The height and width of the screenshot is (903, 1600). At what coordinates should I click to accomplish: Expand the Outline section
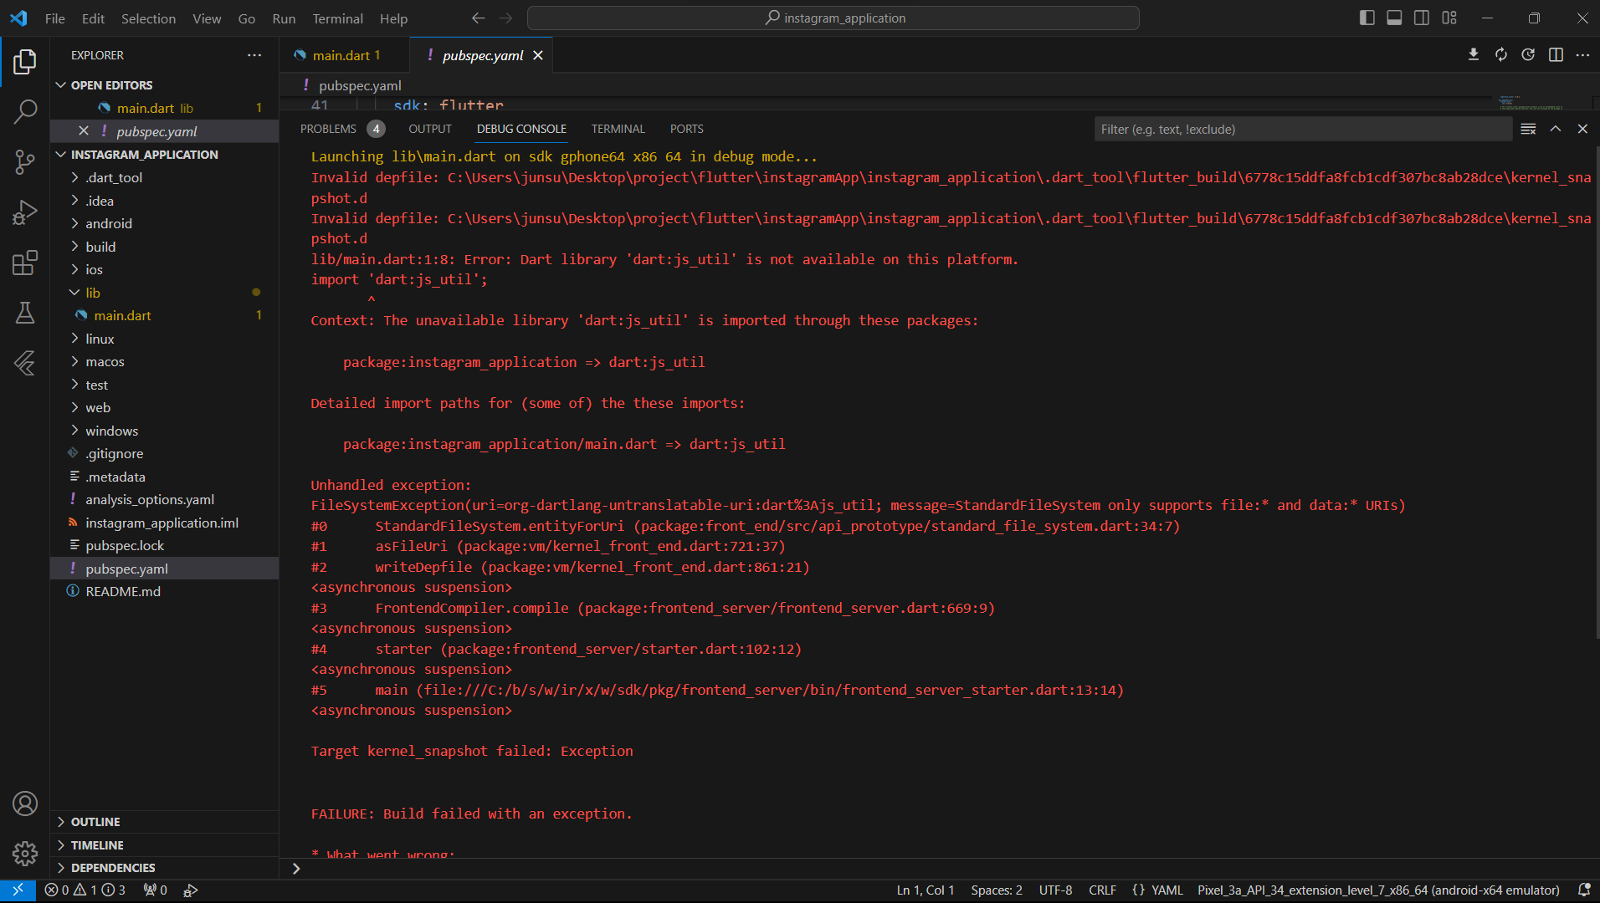click(x=164, y=822)
